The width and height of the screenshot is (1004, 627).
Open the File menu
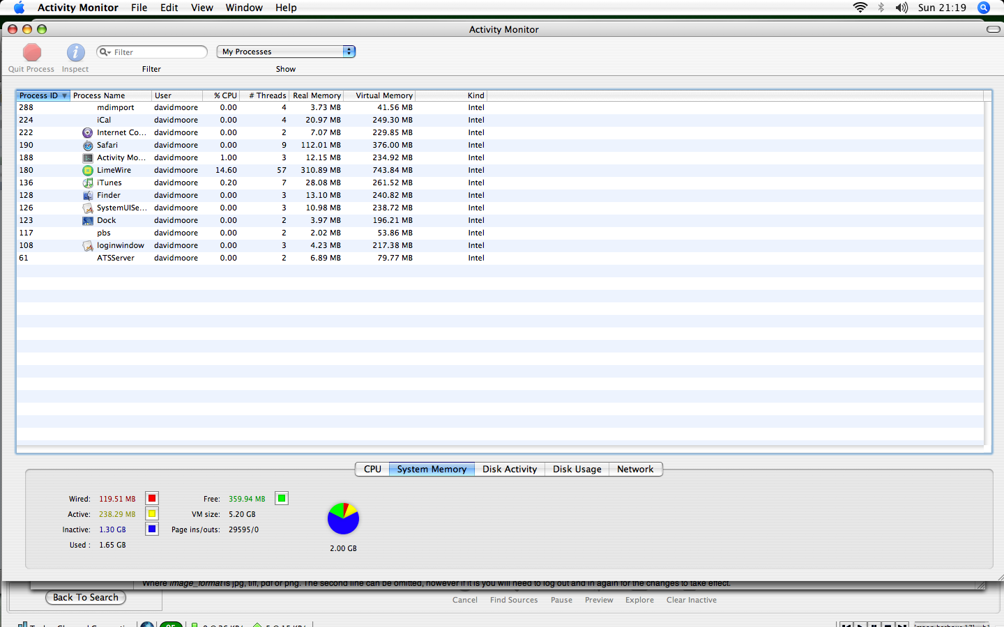click(139, 8)
